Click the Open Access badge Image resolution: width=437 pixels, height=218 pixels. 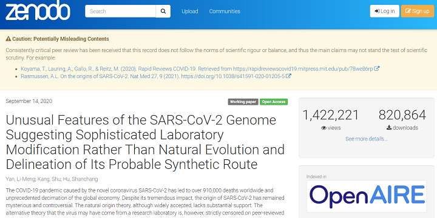pos(274,102)
